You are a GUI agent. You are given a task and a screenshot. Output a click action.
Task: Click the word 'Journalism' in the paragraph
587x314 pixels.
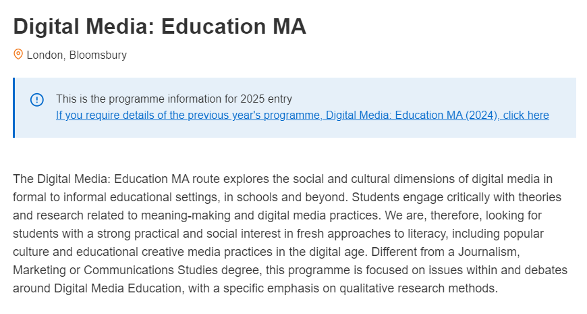click(488, 252)
